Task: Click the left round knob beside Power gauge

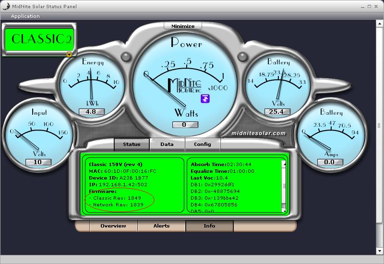Action: (x=126, y=57)
